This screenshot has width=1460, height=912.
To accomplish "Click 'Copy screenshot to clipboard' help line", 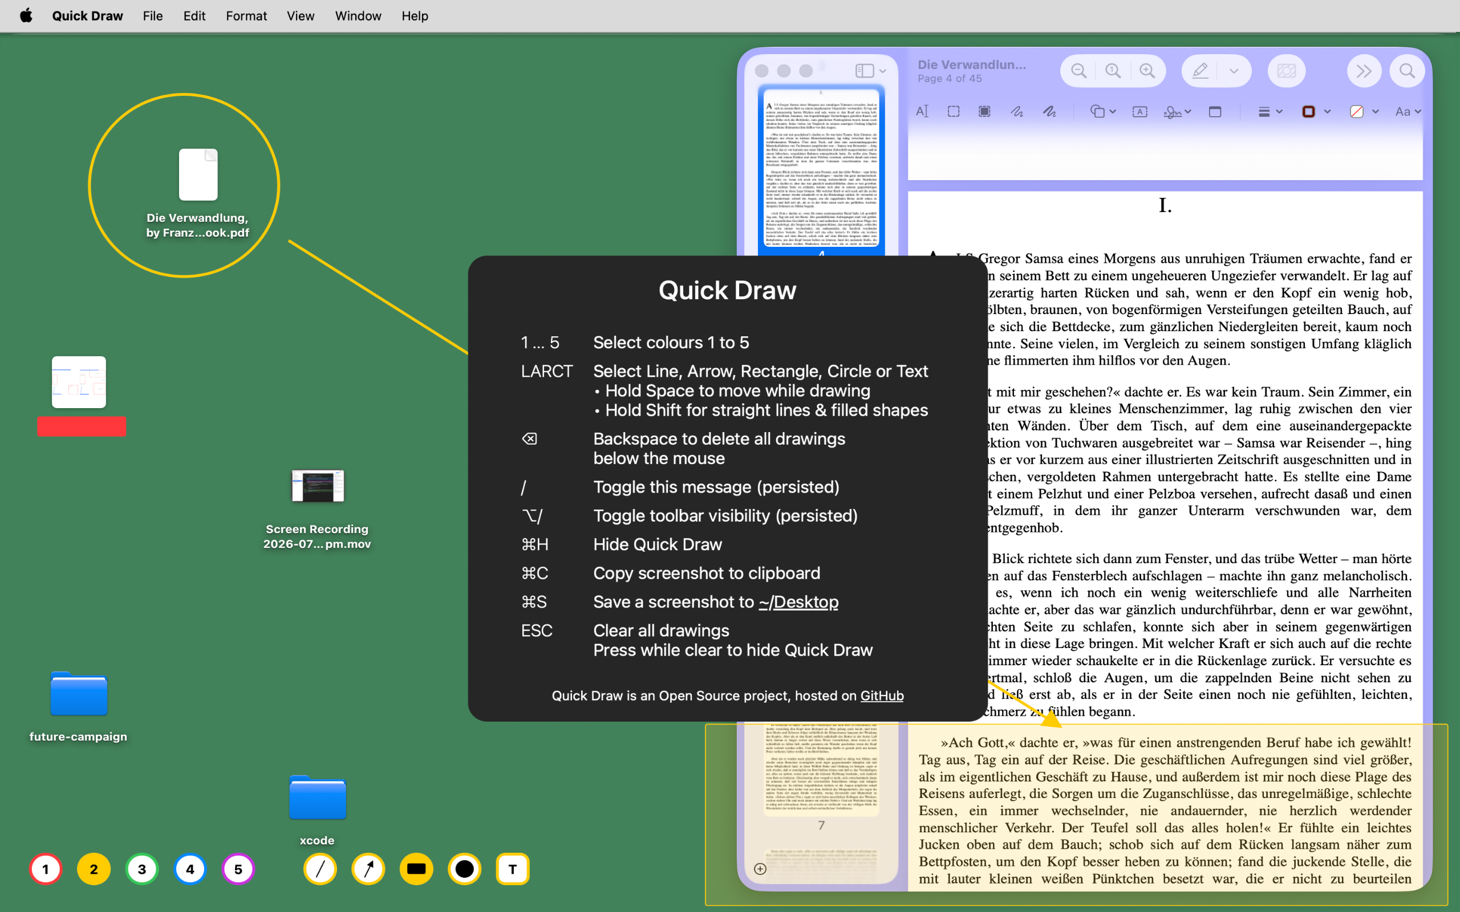I will (707, 573).
